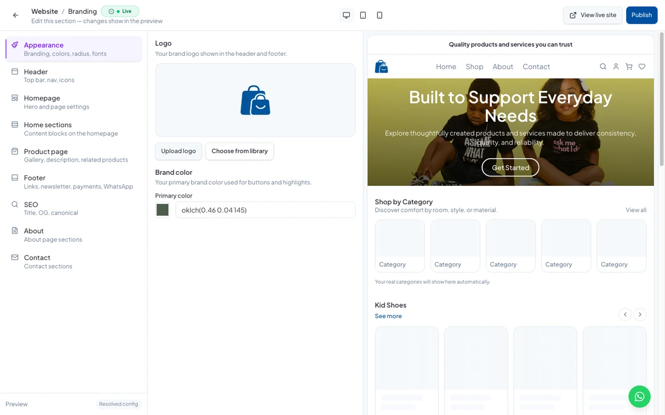Open the Header settings section

coord(74,75)
